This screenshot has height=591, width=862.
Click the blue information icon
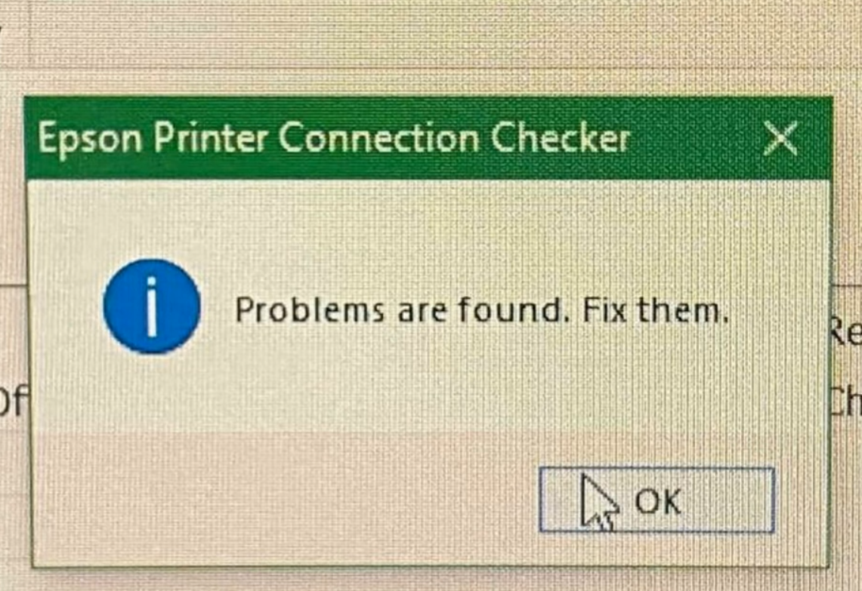[152, 306]
